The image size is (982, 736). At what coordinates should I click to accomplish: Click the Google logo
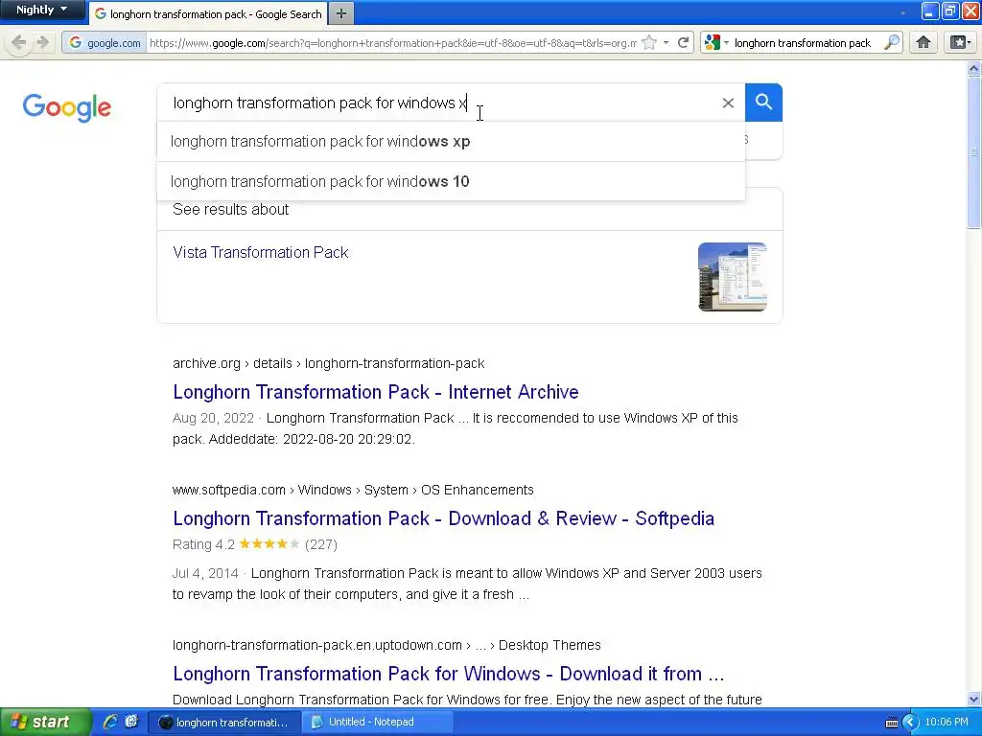[x=67, y=107]
